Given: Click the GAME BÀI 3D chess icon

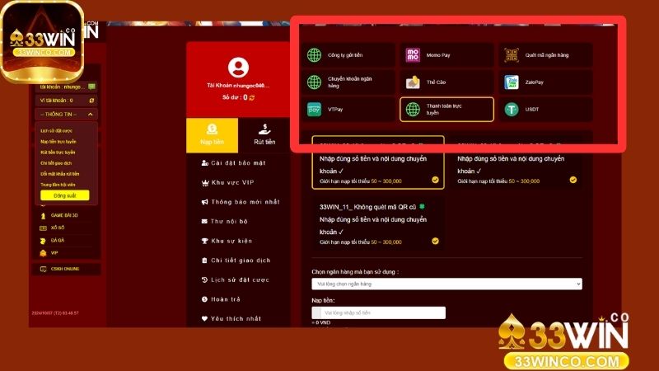Looking at the screenshot, I should click(43, 216).
